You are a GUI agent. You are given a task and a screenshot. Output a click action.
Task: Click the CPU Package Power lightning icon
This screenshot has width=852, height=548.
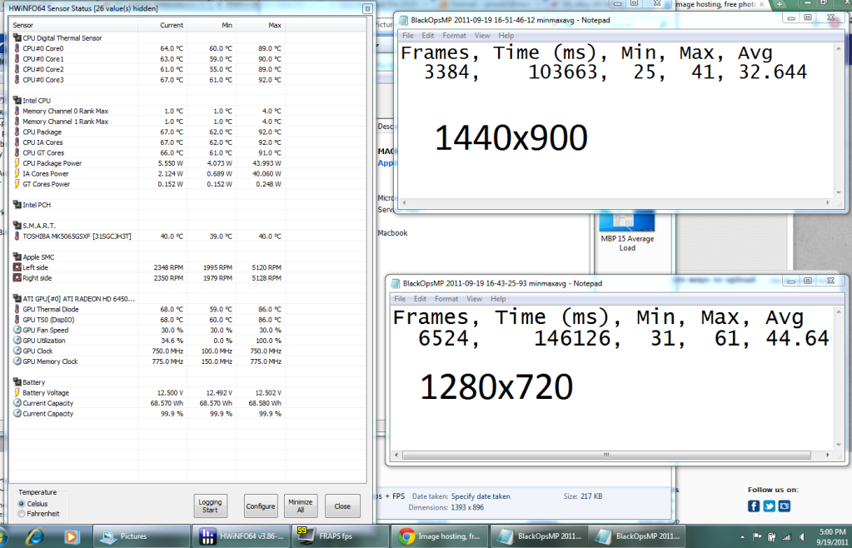(x=17, y=163)
